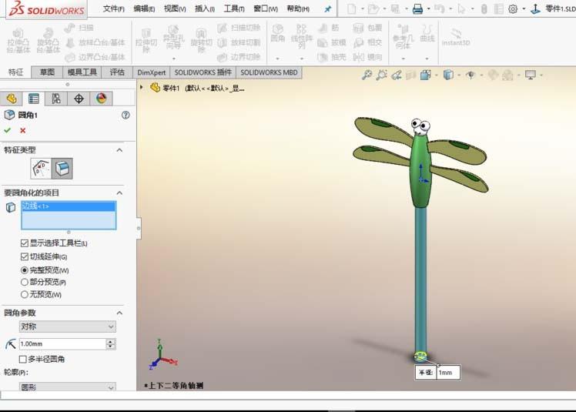Cancel the fillet with red X
The width and height of the screenshot is (576, 412).
pos(23,130)
